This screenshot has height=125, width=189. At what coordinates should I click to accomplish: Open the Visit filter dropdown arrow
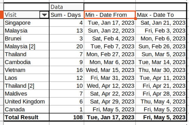click(44, 15)
